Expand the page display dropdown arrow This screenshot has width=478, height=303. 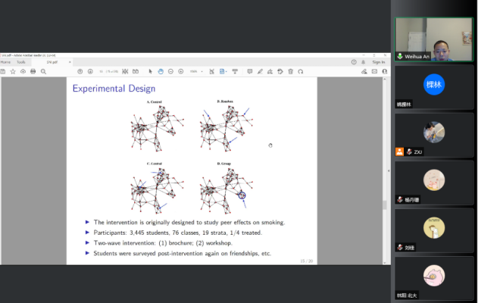tap(227, 72)
